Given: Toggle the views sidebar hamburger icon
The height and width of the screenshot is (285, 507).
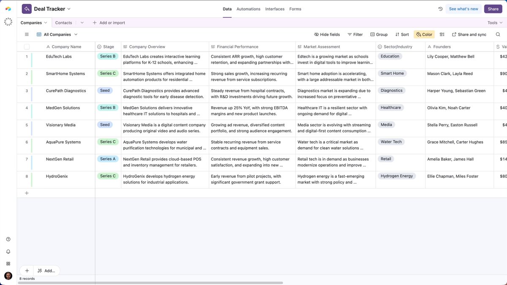Looking at the screenshot, I should [x=27, y=35].
